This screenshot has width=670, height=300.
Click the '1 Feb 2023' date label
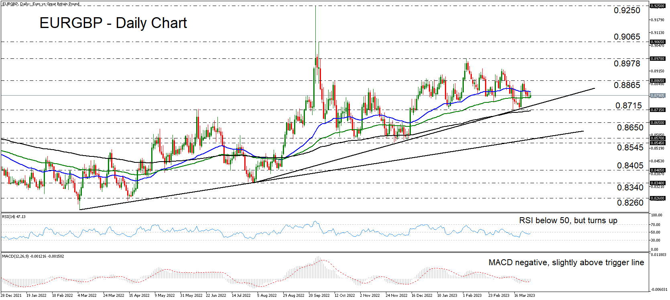pos(472,296)
